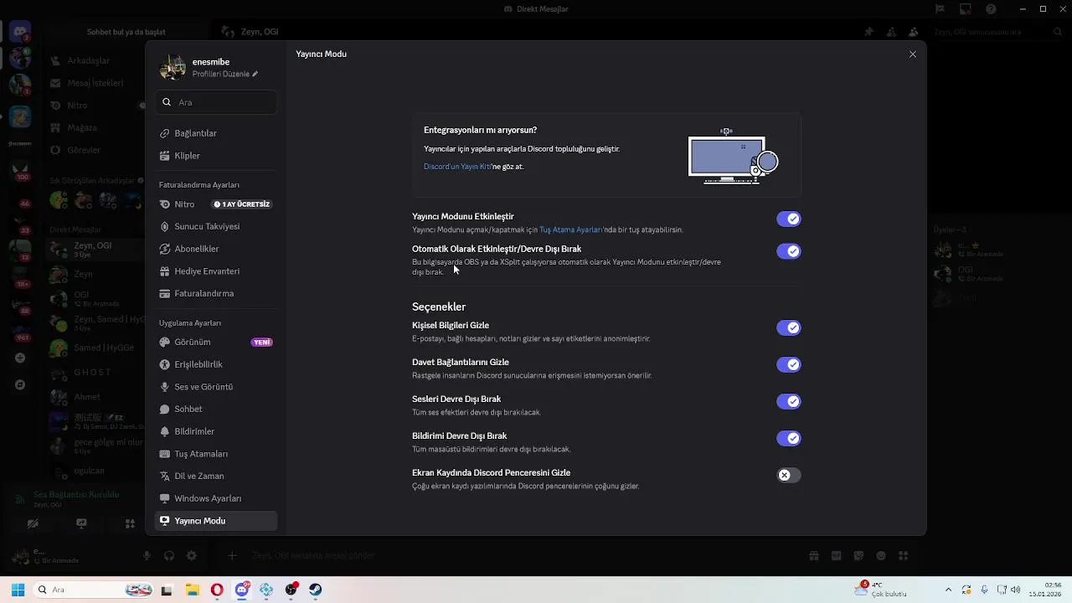This screenshot has height=603, width=1072.
Task: Open Dil ve Zaman settings
Action: pyautogui.click(x=216, y=476)
